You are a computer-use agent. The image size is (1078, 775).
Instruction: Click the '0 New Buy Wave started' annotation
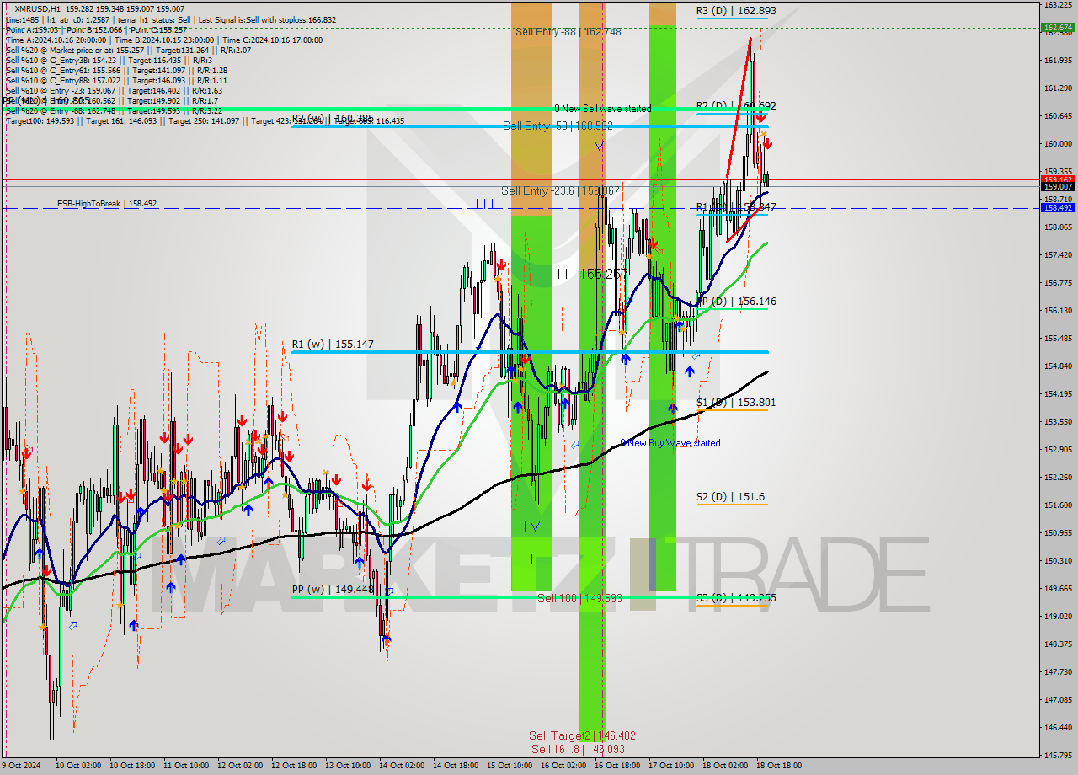(x=670, y=443)
